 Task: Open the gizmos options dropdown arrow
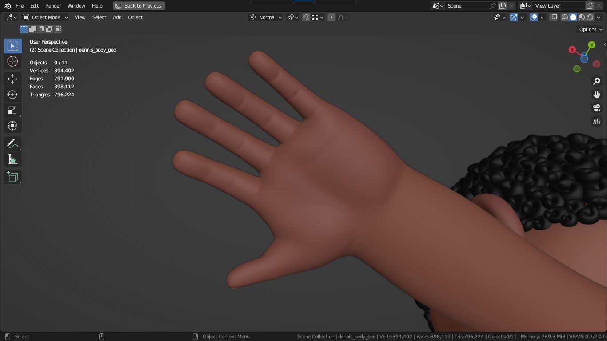click(522, 17)
